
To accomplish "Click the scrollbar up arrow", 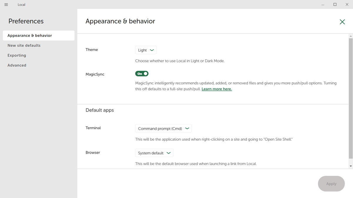I will (x=350, y=36).
